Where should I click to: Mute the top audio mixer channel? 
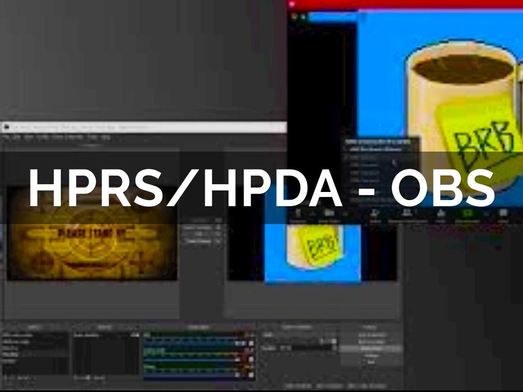[250, 344]
